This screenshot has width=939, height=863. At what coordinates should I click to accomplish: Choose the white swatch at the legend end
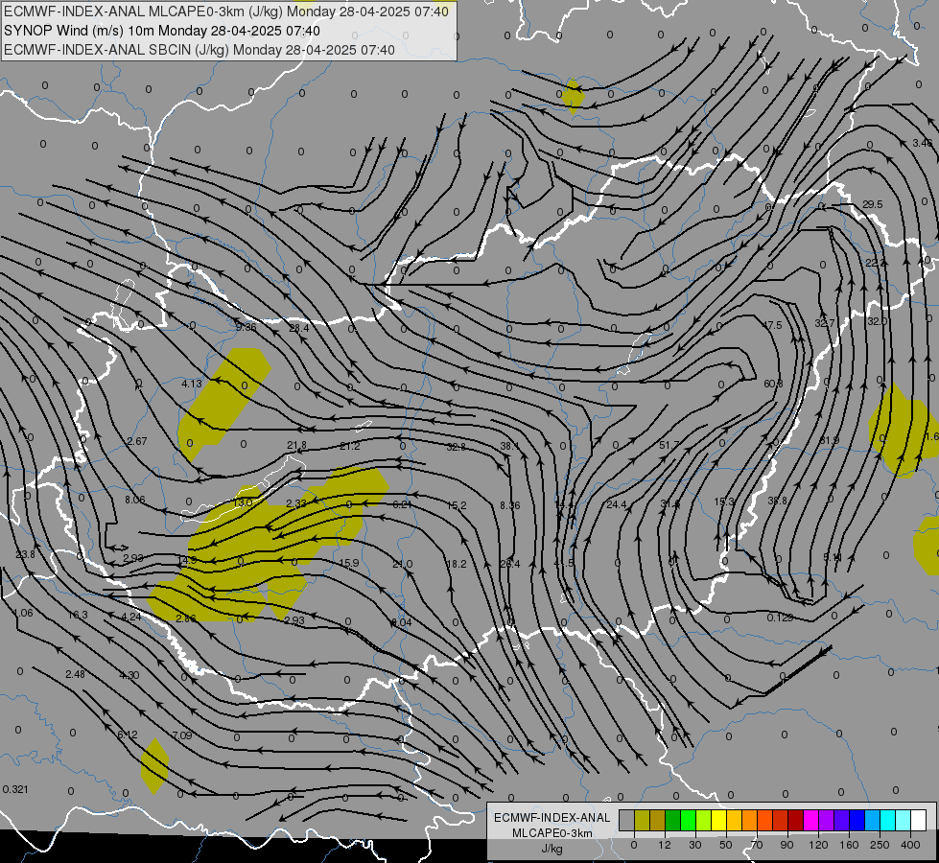click(x=919, y=821)
